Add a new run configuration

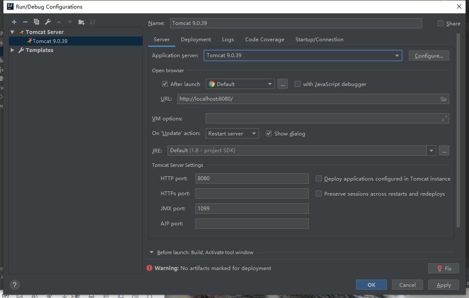click(x=14, y=22)
